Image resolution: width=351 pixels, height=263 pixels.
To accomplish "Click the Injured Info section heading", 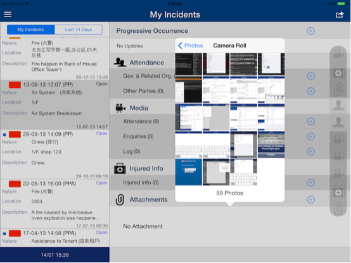I will coord(146,168).
